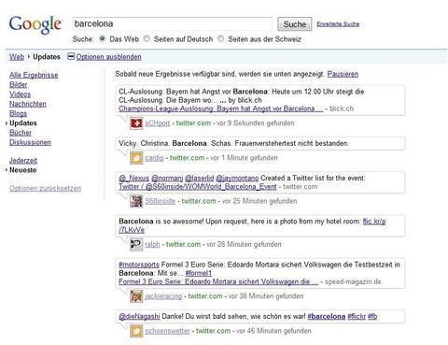Click the schoenswetter avatar icon
This screenshot has width=448, height=345.
click(136, 331)
